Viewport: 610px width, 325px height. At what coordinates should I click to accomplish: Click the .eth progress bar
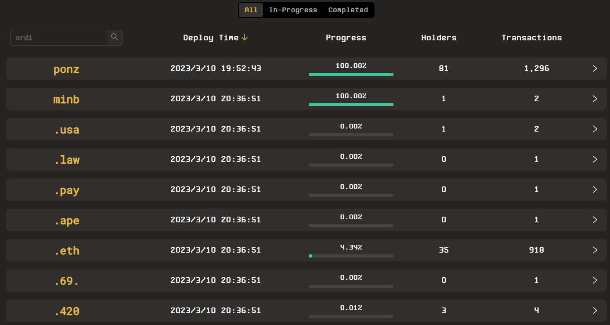pyautogui.click(x=351, y=256)
